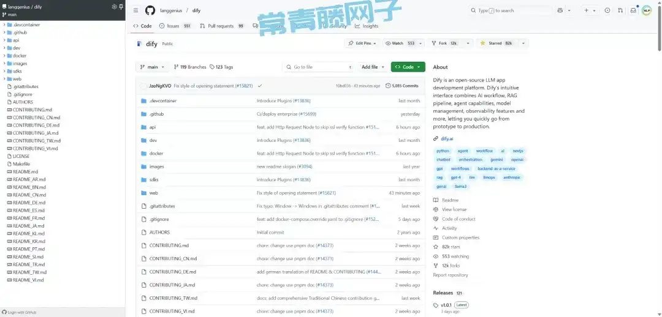Open the dify.ai website link
Viewport: 662px width, 317px height.
(447, 139)
